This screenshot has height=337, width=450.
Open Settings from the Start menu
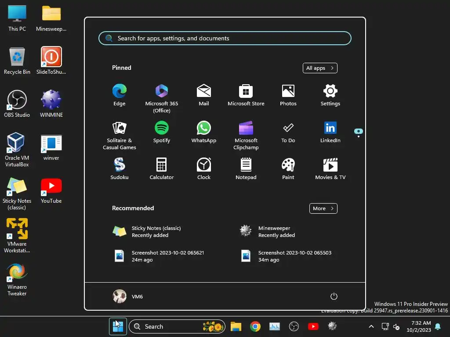(330, 95)
